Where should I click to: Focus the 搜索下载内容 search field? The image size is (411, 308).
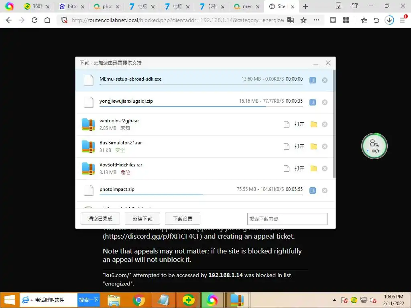click(287, 219)
